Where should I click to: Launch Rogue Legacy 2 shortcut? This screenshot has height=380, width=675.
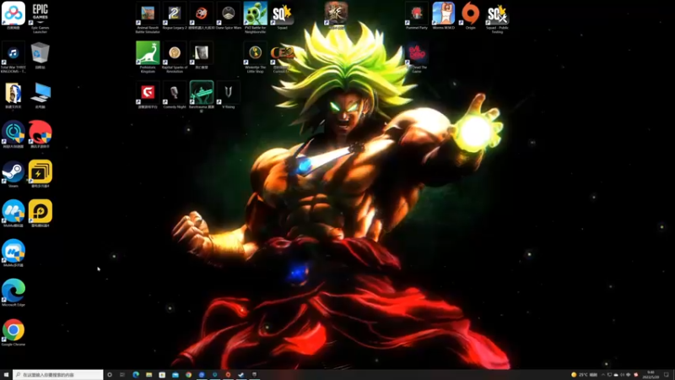175,16
